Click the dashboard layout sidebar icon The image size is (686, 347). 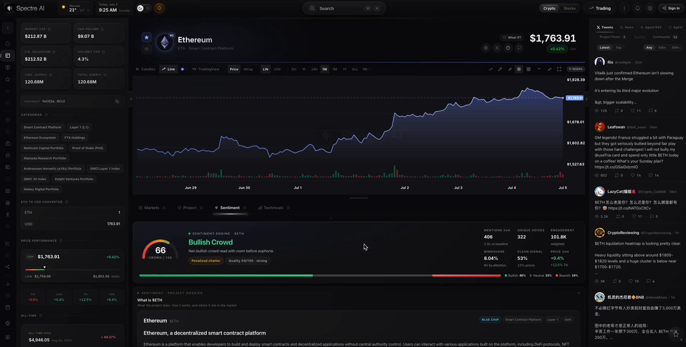(x=7, y=55)
